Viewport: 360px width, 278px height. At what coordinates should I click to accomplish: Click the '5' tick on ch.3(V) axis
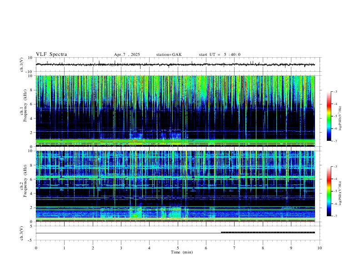(x=32, y=226)
